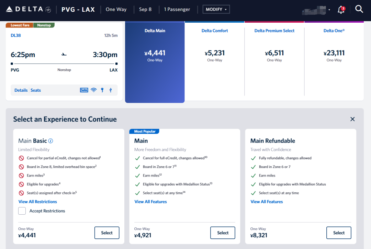This screenshot has height=249, width=371.
Task: Select the Delta Premium Select fare tab
Action: point(274,45)
